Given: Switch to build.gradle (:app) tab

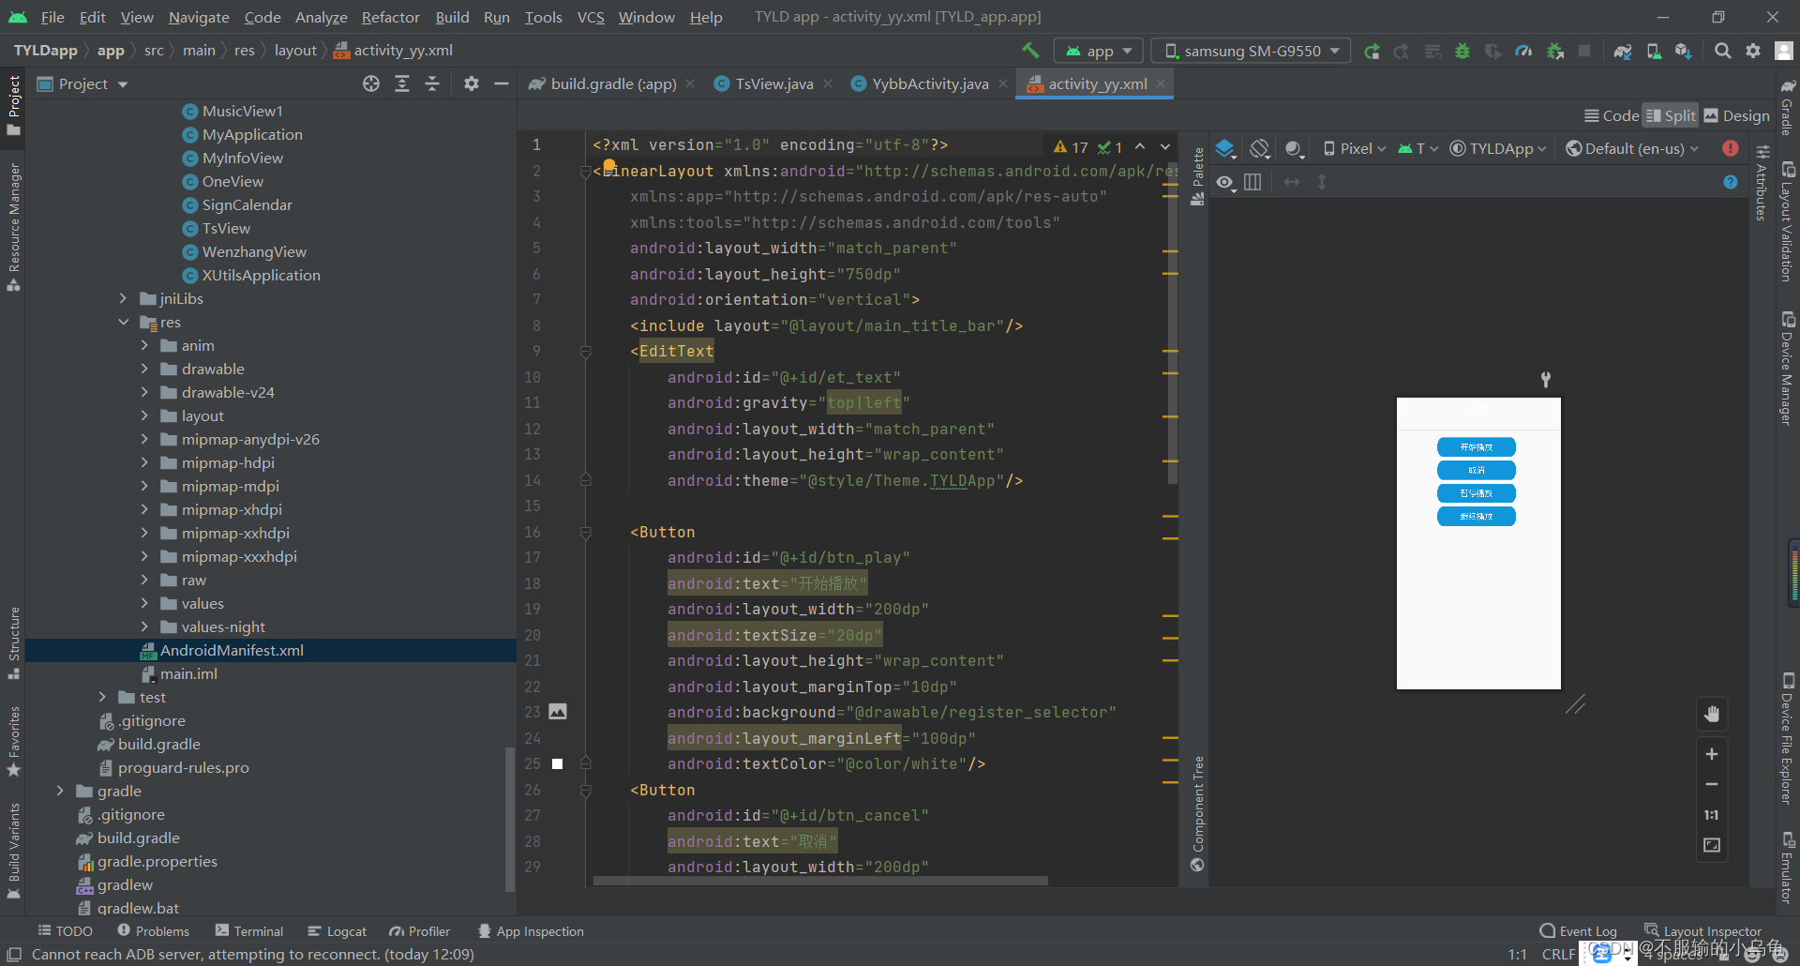Looking at the screenshot, I should [x=611, y=83].
